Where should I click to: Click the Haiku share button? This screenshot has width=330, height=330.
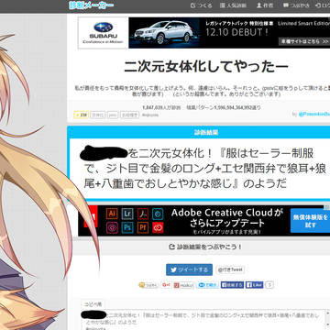(x=184, y=285)
